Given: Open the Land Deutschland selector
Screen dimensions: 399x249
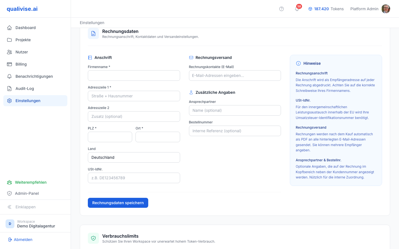Looking at the screenshot, I should [x=134, y=157].
